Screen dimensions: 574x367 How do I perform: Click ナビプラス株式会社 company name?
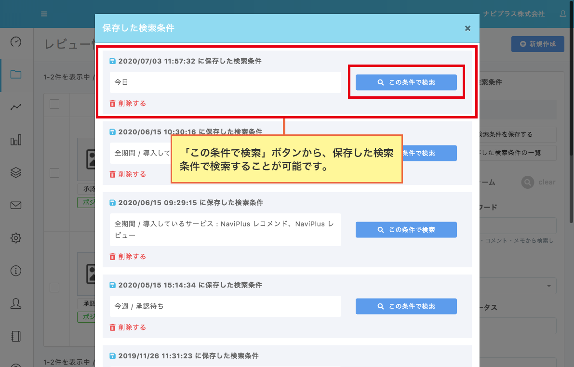pyautogui.click(x=514, y=14)
